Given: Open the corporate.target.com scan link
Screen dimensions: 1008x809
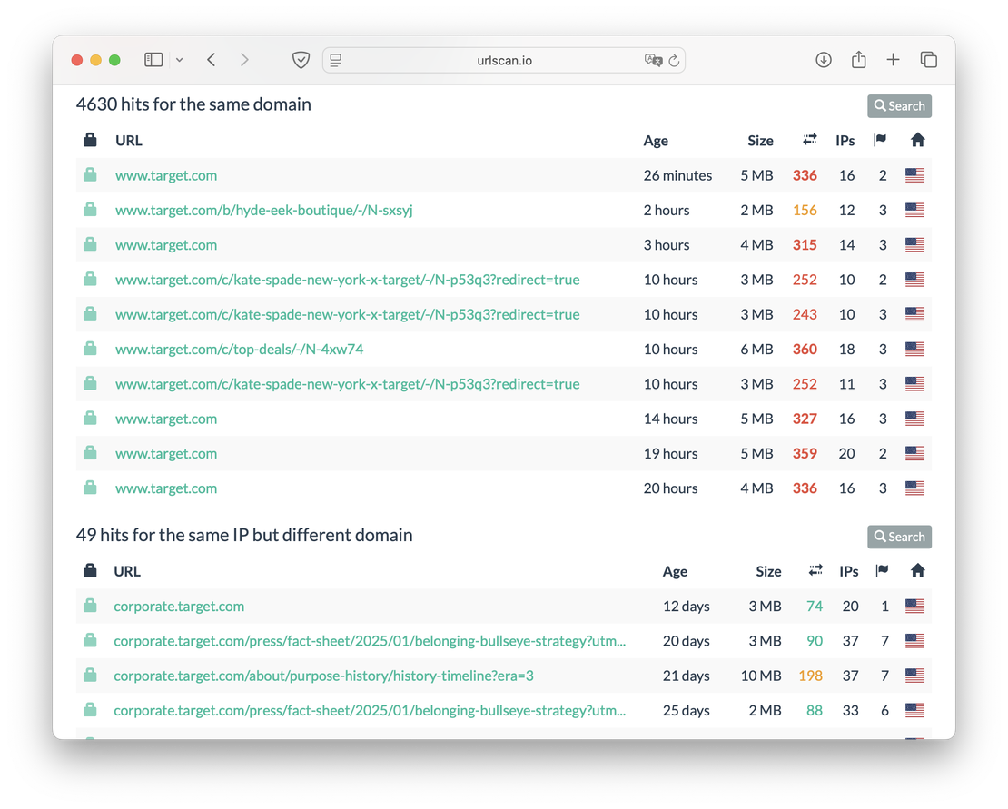Looking at the screenshot, I should coord(179,606).
